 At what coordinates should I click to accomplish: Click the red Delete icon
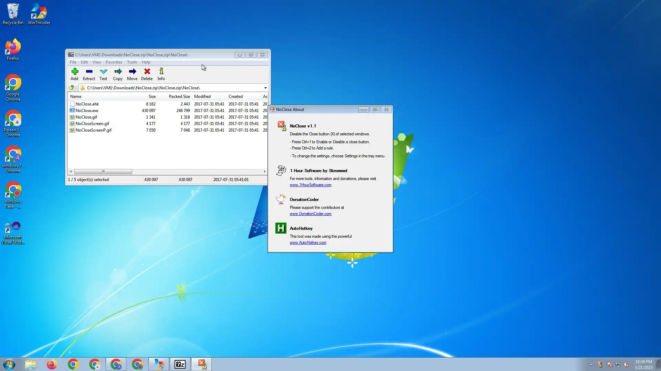tap(147, 71)
